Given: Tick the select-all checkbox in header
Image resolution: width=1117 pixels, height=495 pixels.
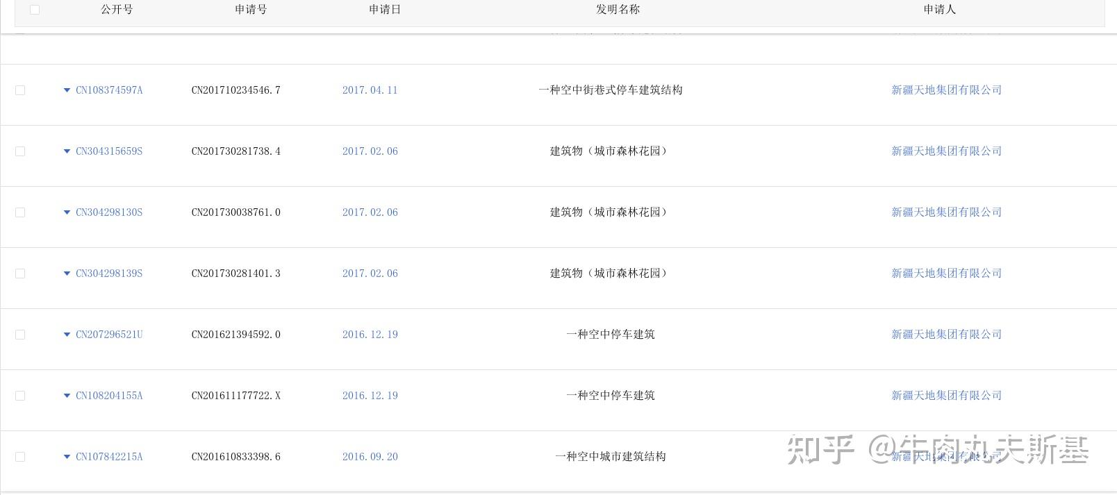Looking at the screenshot, I should 35,10.
